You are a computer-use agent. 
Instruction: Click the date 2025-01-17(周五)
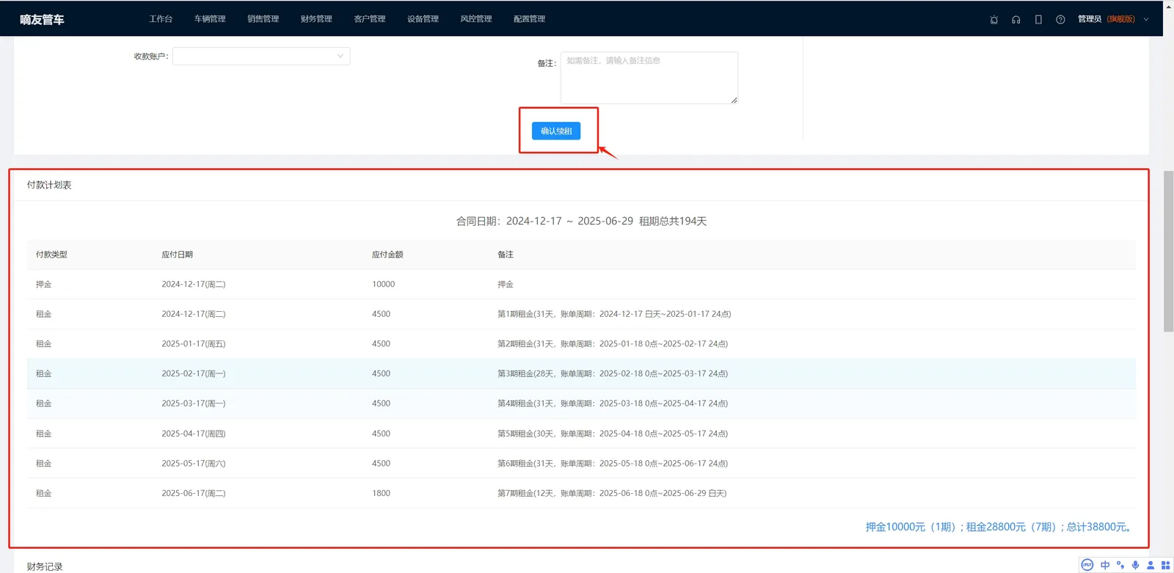coord(194,344)
